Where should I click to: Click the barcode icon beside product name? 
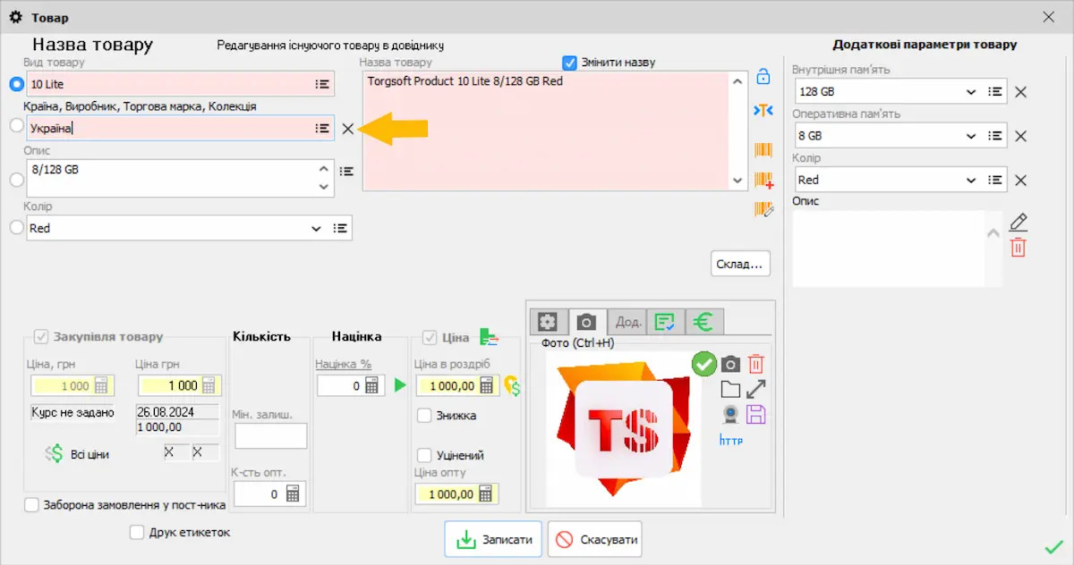pos(763,150)
